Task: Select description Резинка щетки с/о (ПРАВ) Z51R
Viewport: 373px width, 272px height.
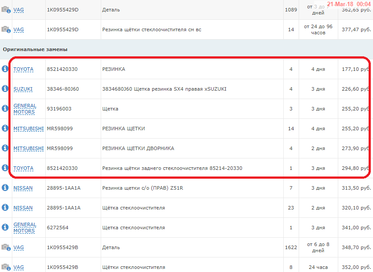Action: 143,188
